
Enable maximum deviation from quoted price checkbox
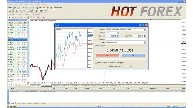click(96, 63)
